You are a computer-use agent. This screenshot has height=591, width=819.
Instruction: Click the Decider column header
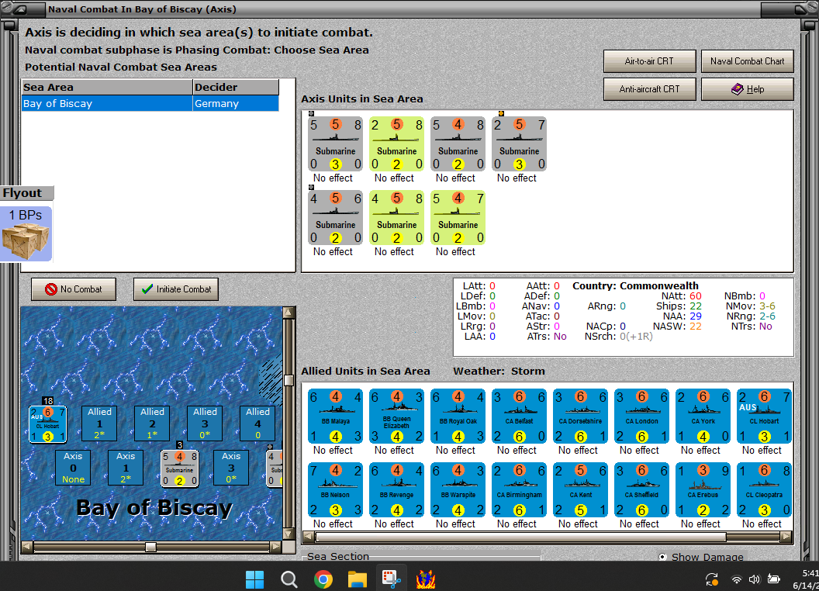coord(236,88)
